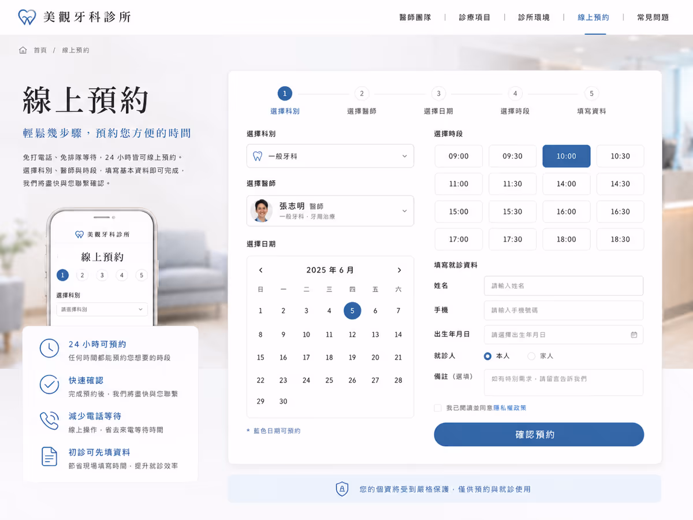This screenshot has height=520, width=693.
Task: Check the 隱私權政策 agreement checkbox
Action: tap(438, 408)
